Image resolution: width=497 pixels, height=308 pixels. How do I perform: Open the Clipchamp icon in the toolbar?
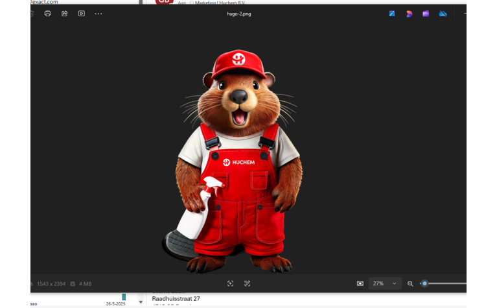[426, 14]
